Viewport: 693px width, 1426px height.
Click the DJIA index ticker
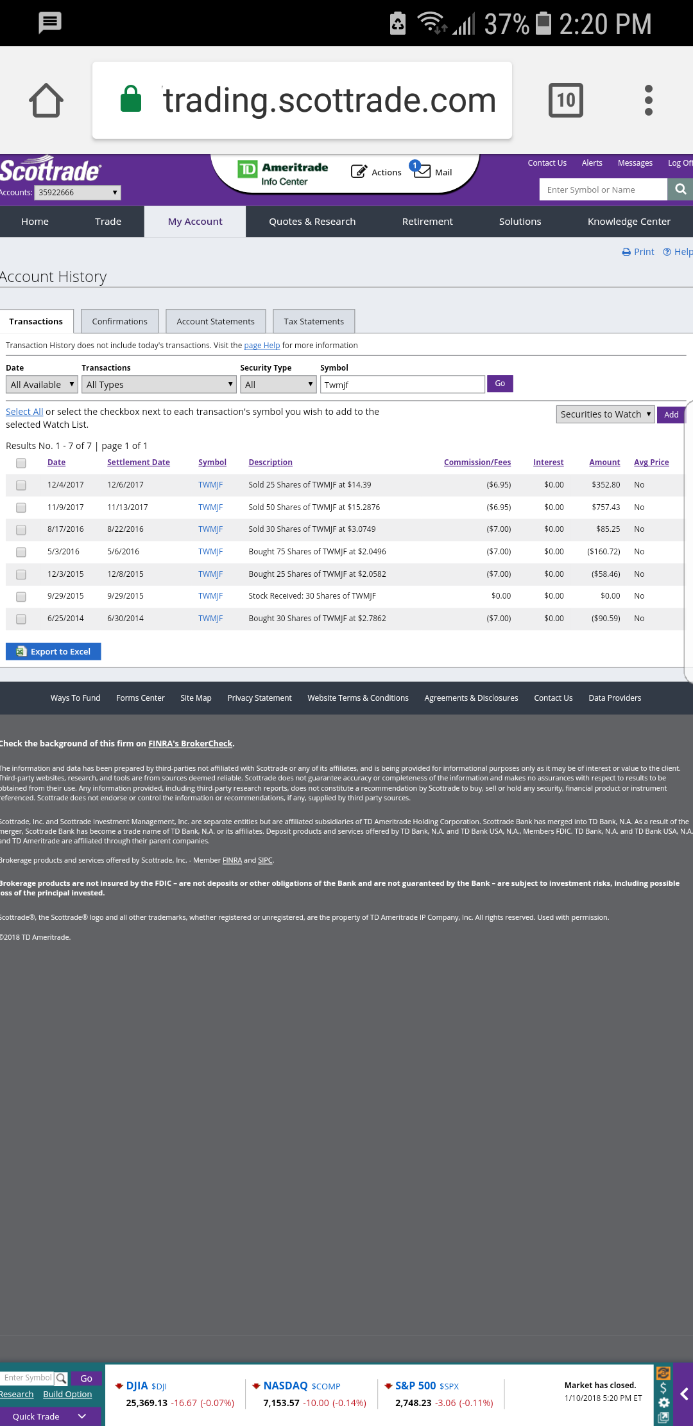click(x=175, y=1394)
